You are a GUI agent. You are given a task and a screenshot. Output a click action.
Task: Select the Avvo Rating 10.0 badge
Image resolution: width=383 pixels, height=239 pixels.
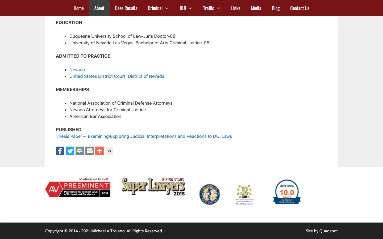[x=287, y=192]
